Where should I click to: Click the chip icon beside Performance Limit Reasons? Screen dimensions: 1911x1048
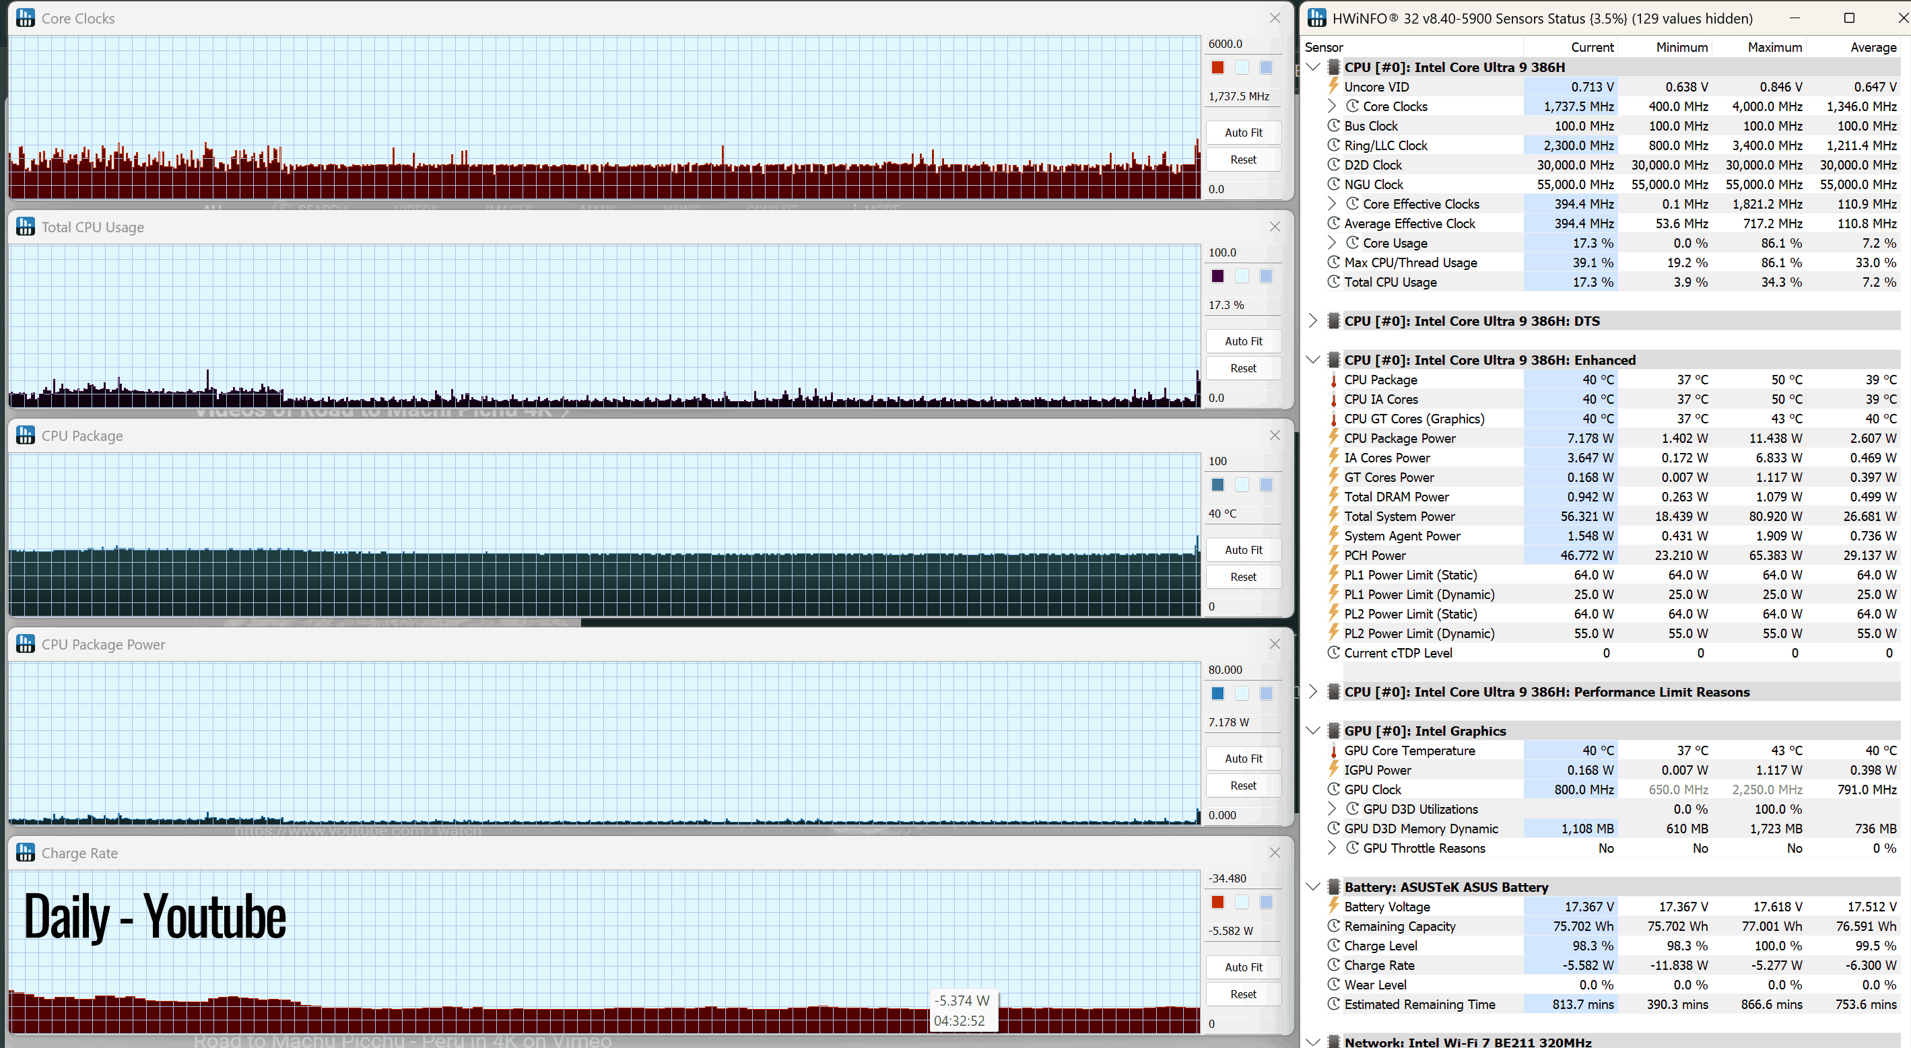click(1334, 692)
